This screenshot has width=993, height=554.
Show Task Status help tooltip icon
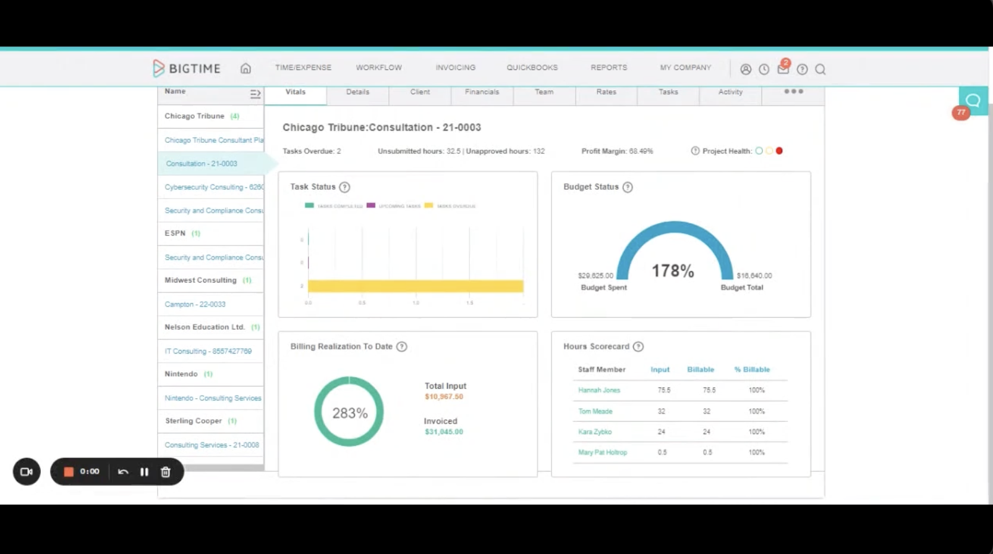pyautogui.click(x=344, y=187)
